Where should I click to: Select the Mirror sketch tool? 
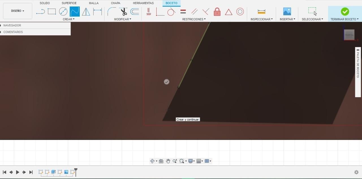click(x=86, y=12)
